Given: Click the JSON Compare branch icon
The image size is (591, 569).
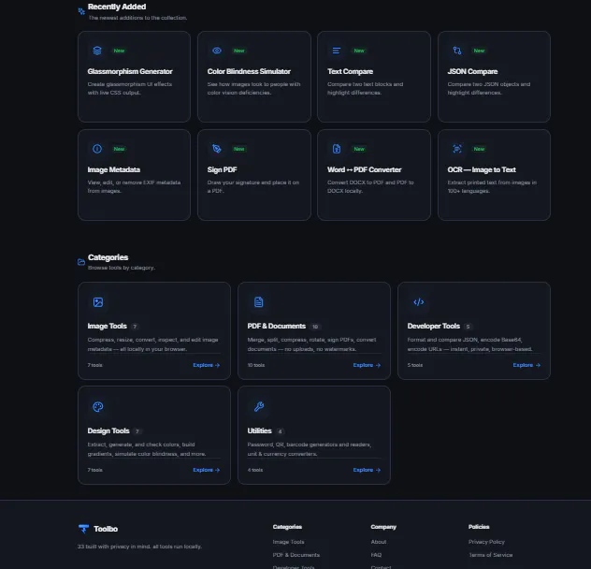Looking at the screenshot, I should point(457,51).
